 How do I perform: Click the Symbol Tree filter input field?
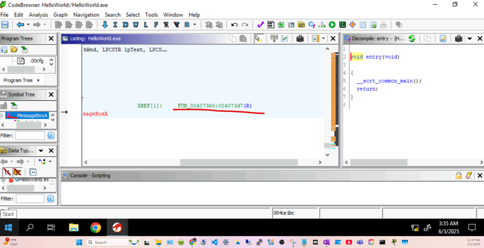(x=30, y=136)
